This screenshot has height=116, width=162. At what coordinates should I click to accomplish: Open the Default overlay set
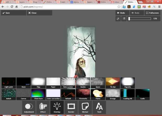pos(68,94)
